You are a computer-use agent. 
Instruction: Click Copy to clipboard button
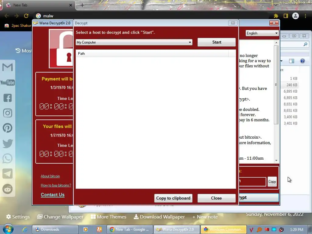(173, 198)
